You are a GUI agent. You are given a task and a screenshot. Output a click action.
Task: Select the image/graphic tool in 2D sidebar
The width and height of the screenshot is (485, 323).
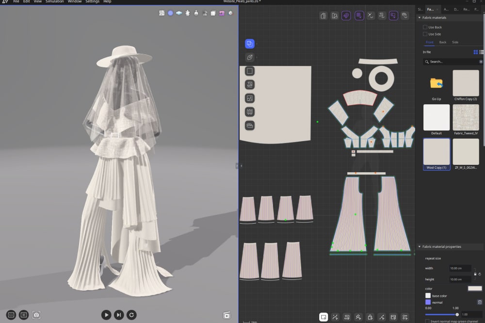[x=250, y=98]
